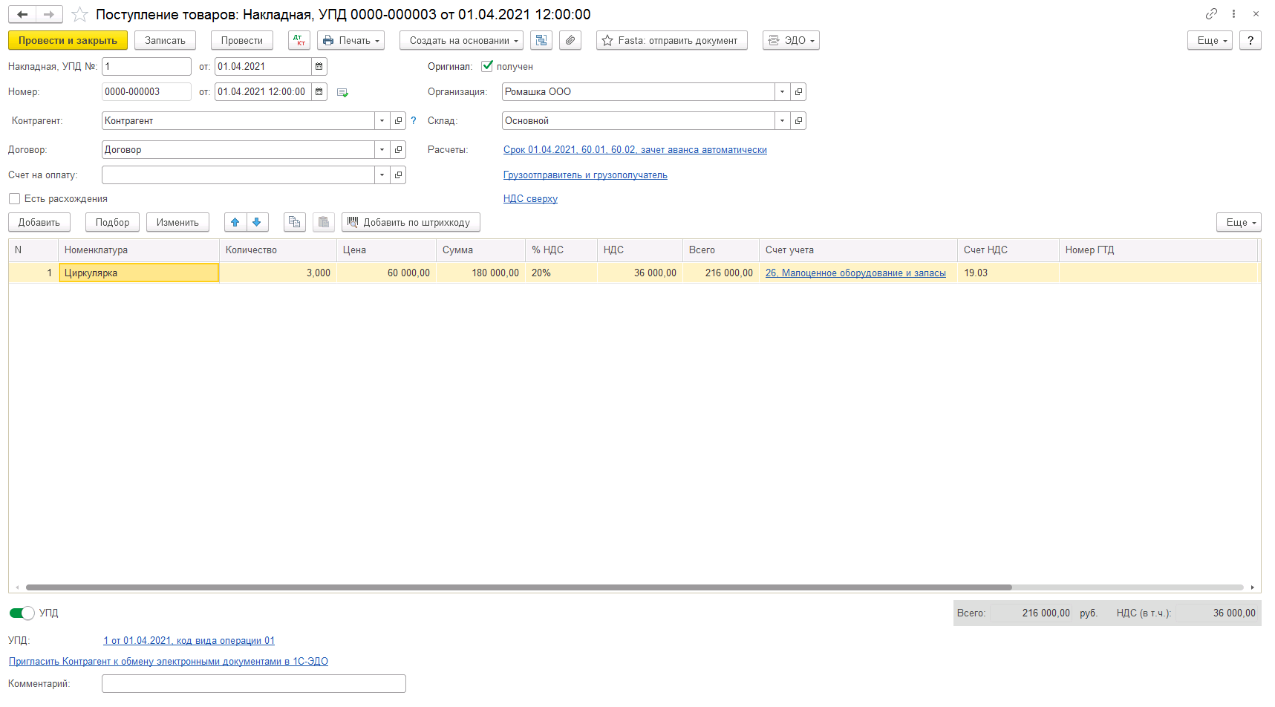Open the Организация Ромашка ООО card
This screenshot has height=707, width=1275.
(798, 91)
